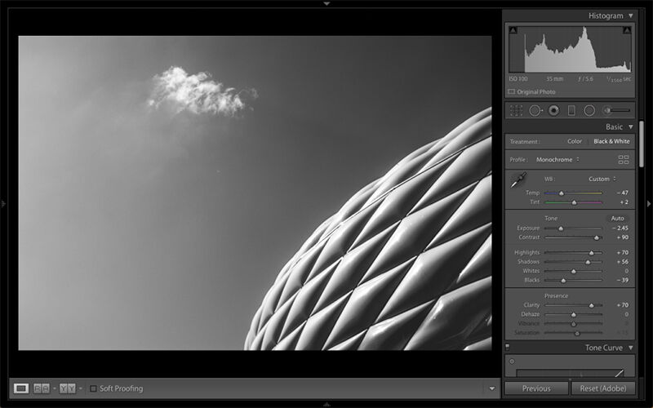653x408 pixels.
Task: Enable the Soft Proofing checkbox
Action: [93, 388]
